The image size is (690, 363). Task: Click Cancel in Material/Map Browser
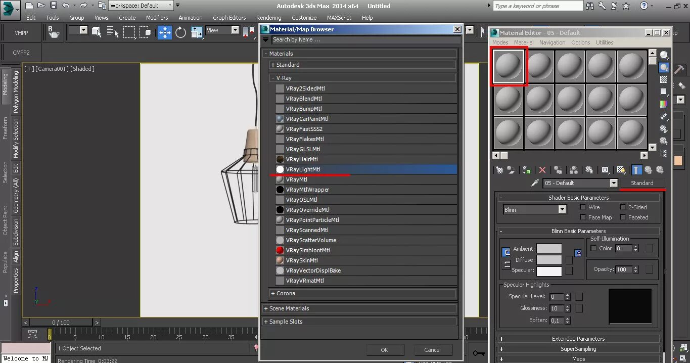(432, 350)
